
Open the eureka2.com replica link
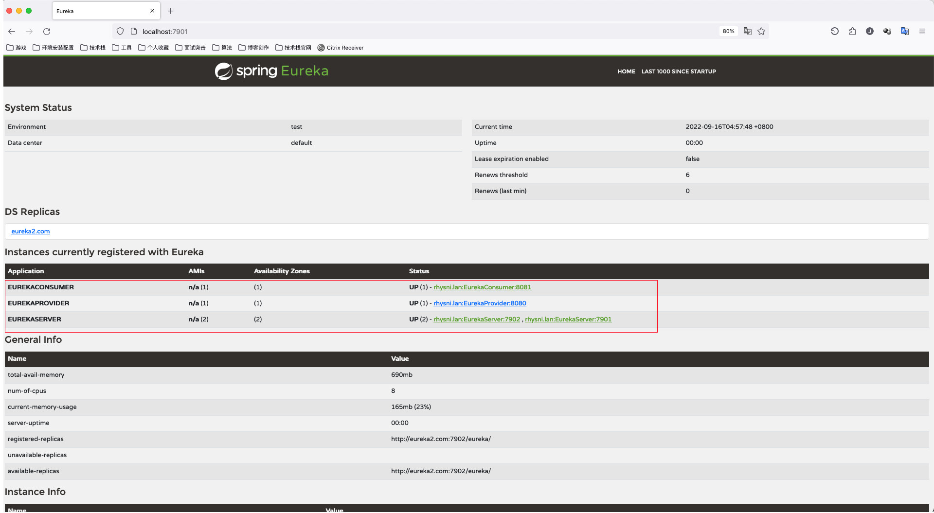click(31, 231)
